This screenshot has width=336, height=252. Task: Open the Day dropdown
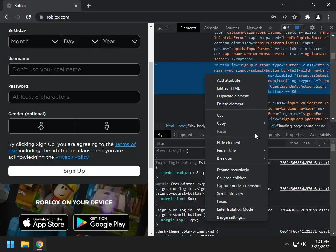pos(81,42)
